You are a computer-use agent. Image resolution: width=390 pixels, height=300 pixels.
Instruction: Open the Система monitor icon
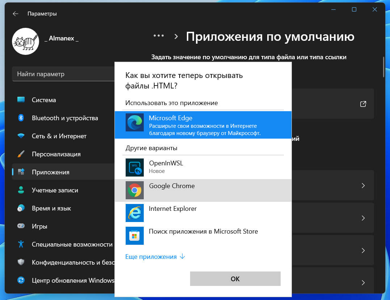tap(21, 100)
